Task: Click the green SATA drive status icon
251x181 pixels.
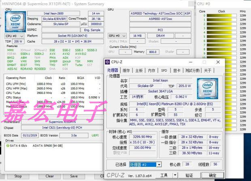Action: tap(8, 146)
